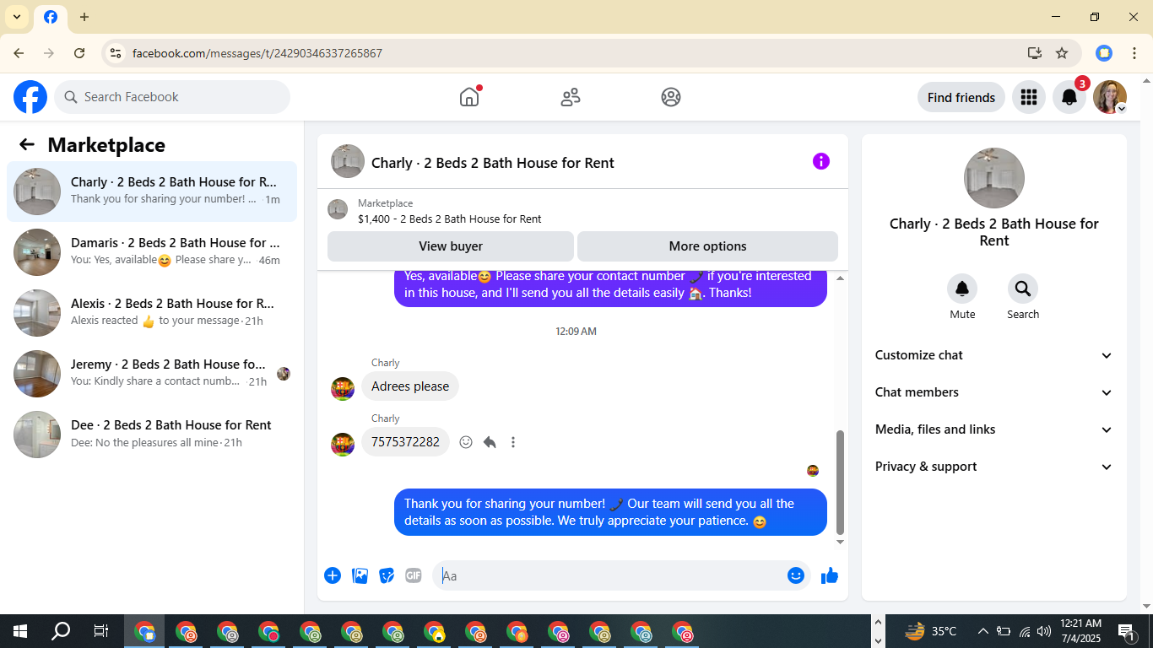The image size is (1153, 648).
Task: Open Damaris conversation in list
Action: [152, 252]
